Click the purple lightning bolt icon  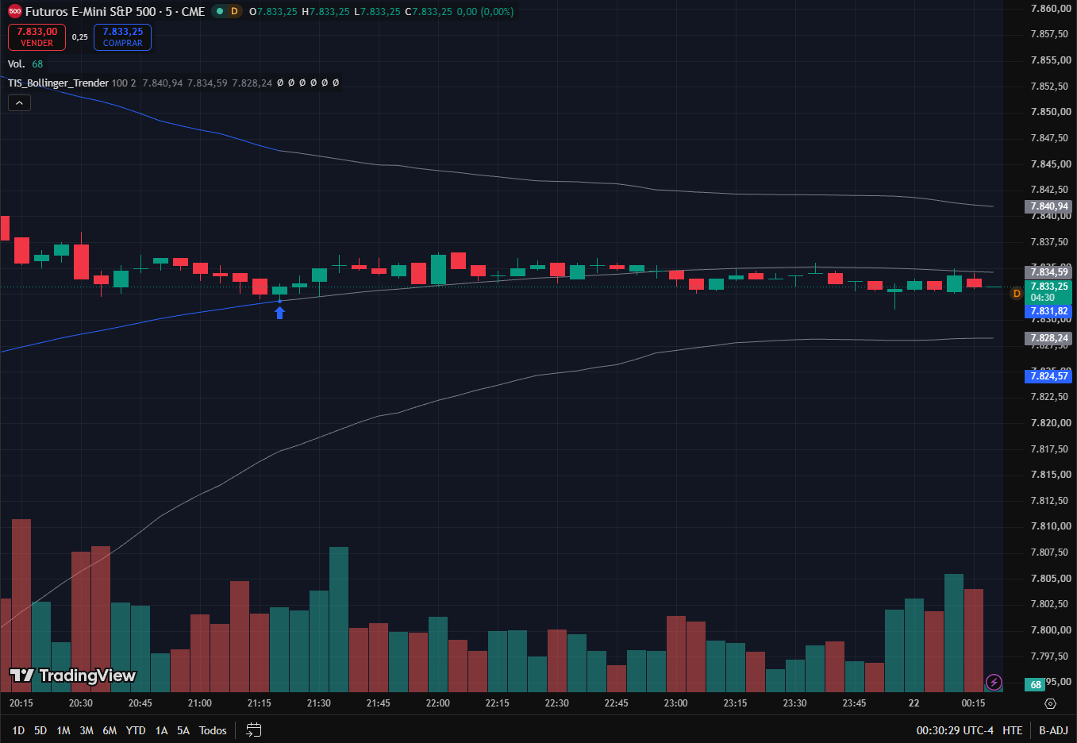tap(994, 683)
